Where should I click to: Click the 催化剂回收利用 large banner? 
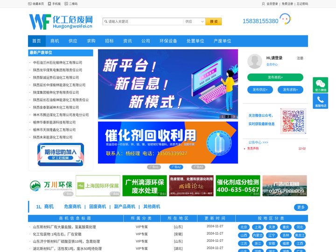[168, 142]
